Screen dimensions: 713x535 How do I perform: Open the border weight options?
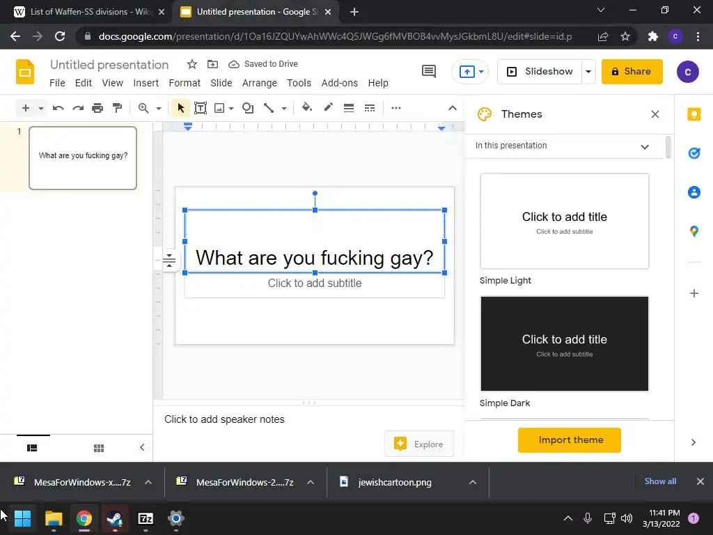click(349, 108)
